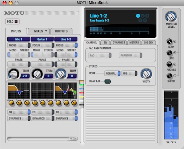This screenshot has width=184, height=149.
Task: Enable EQ for Mic 1 channel
Action: coord(19,112)
